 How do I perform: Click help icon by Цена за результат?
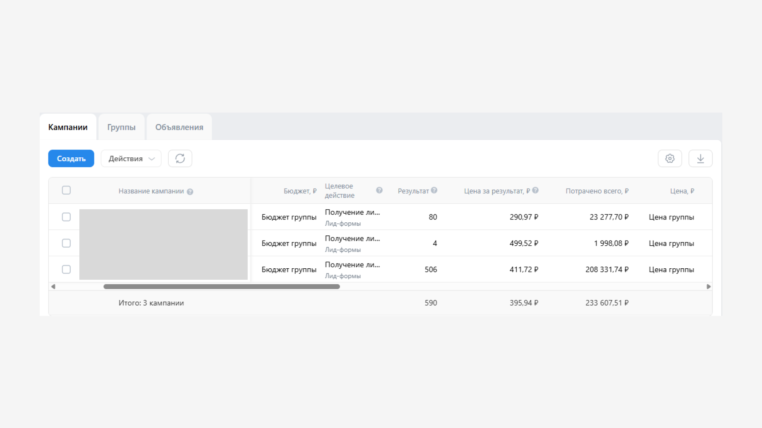(x=535, y=190)
